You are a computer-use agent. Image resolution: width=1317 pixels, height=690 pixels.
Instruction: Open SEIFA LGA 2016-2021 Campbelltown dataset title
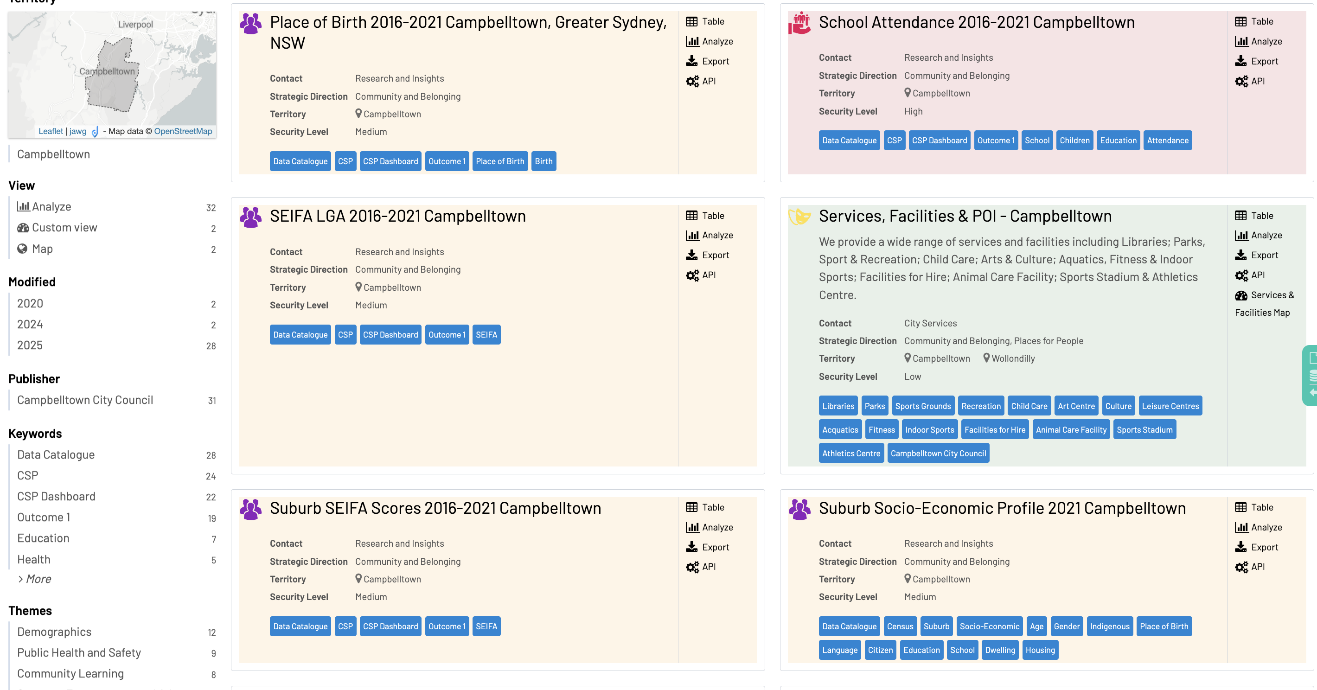click(x=397, y=216)
